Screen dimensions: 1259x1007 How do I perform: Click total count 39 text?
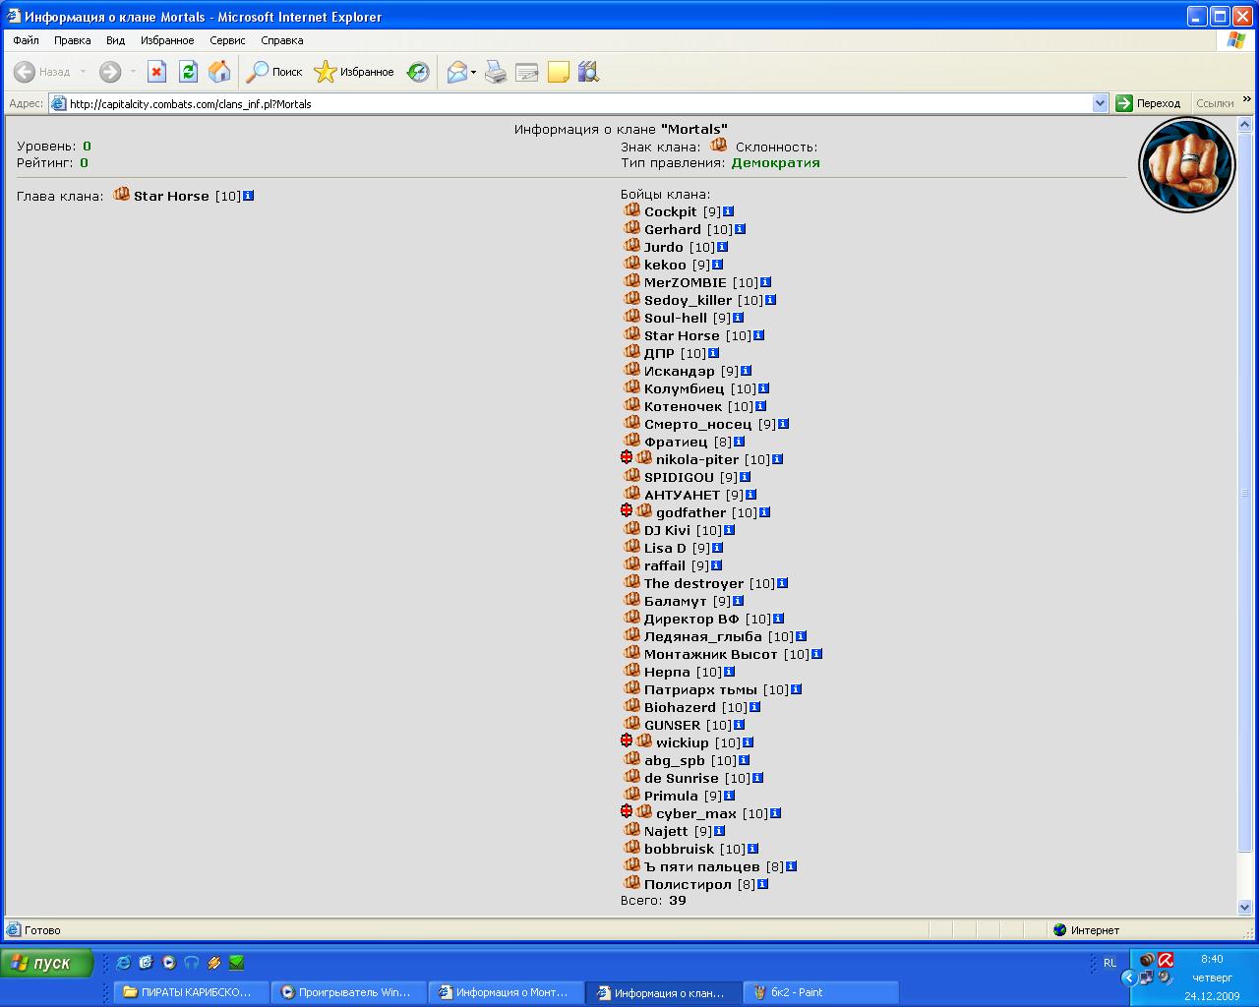tap(678, 900)
